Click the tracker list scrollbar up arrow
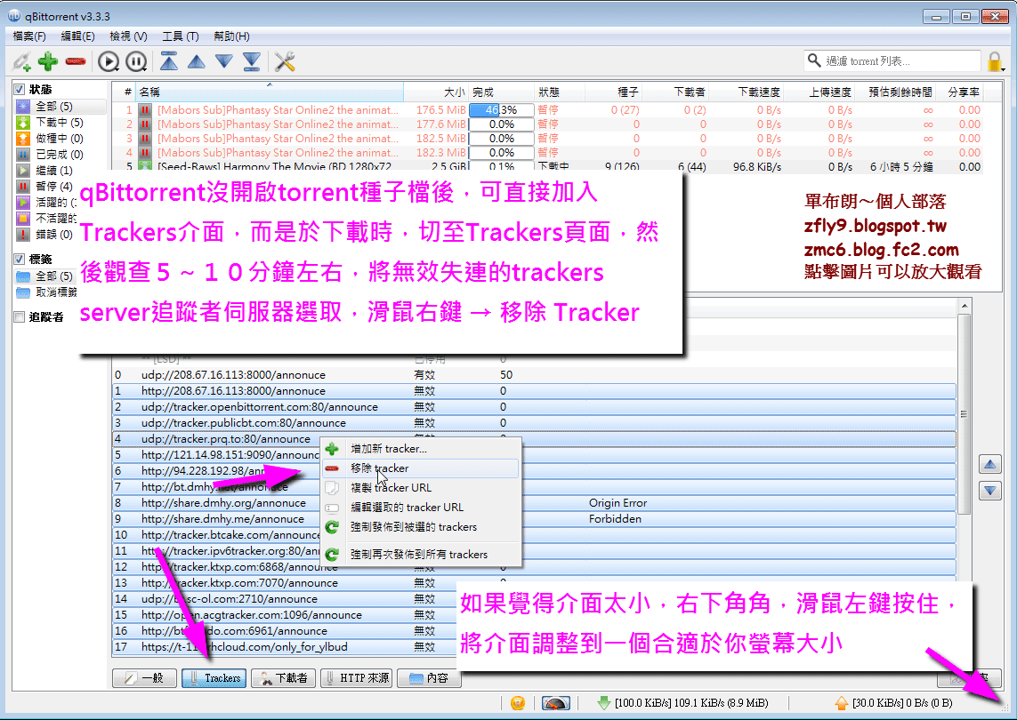 [964, 305]
